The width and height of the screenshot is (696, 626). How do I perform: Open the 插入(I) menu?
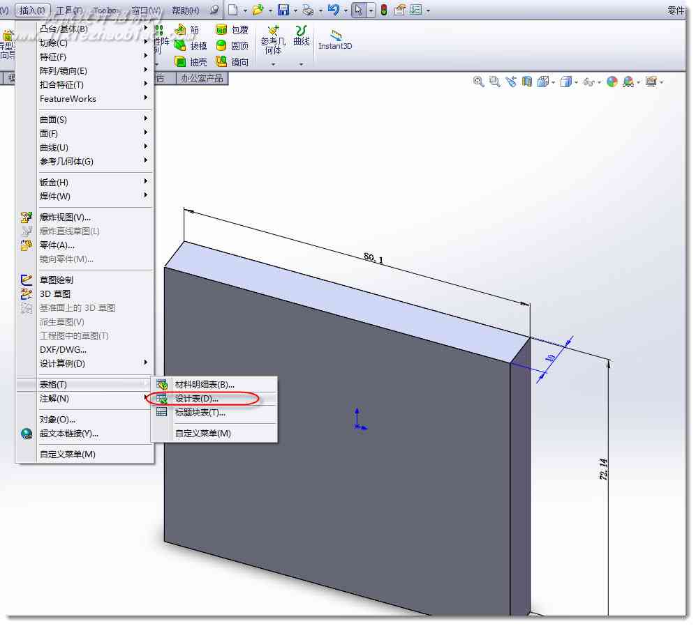(32, 10)
